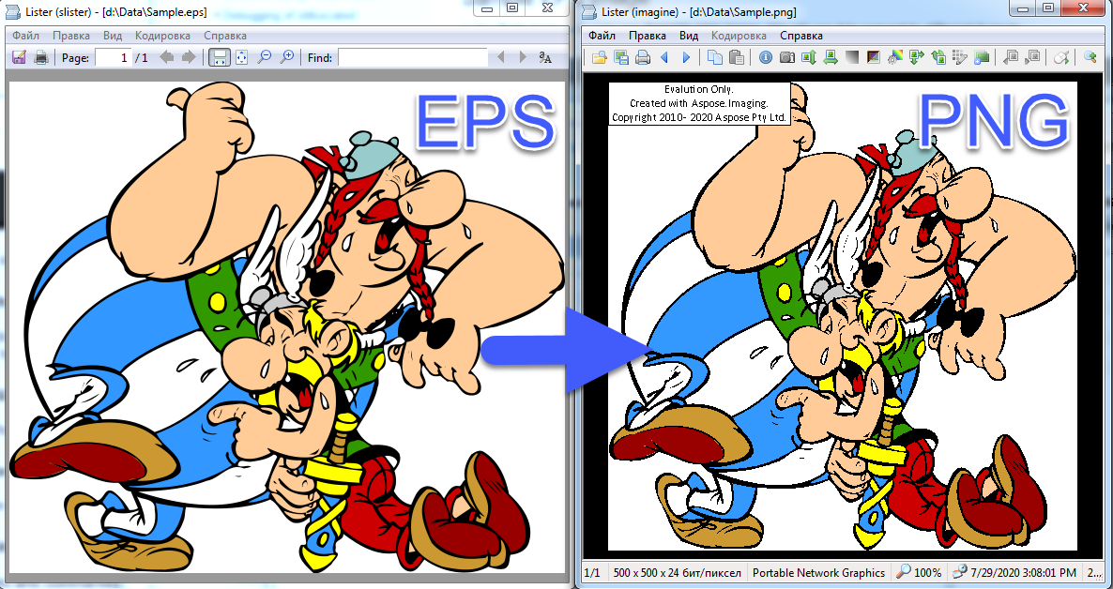Viewport: 1113px width, 589px height.
Task: Click green circular arrows image icon
Action: click(x=938, y=57)
